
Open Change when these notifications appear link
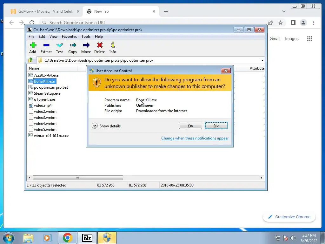[x=195, y=138]
